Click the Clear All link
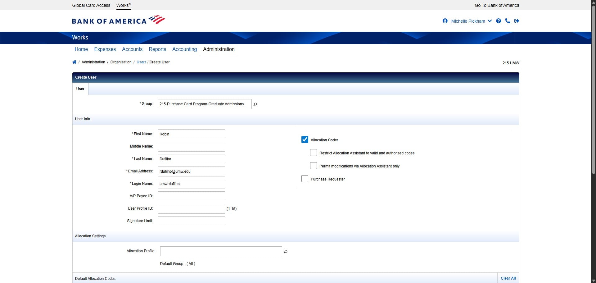Image resolution: width=596 pixels, height=283 pixels. [x=508, y=278]
